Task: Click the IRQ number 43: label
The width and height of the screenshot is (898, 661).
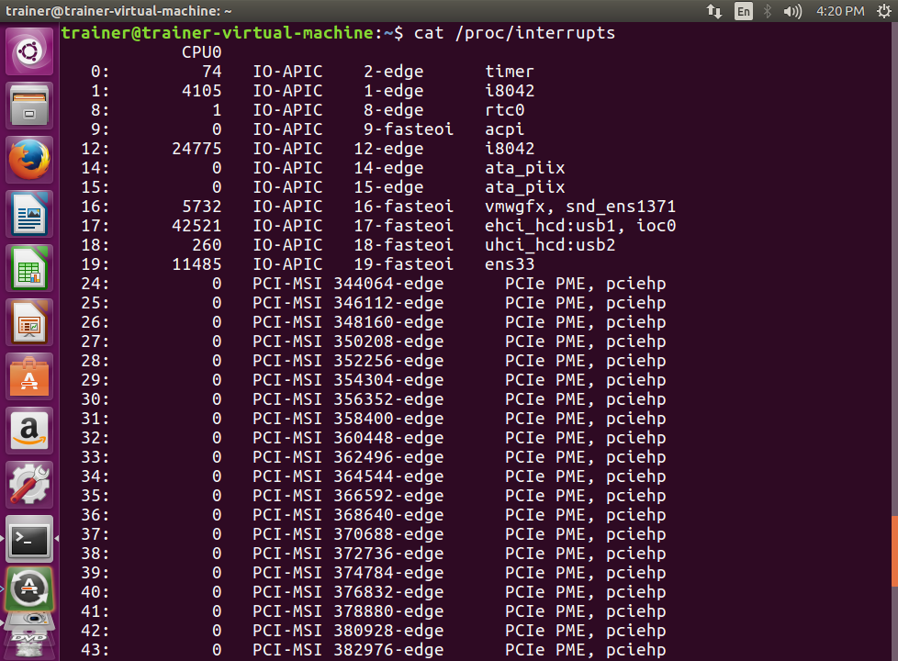Action: tap(95, 650)
